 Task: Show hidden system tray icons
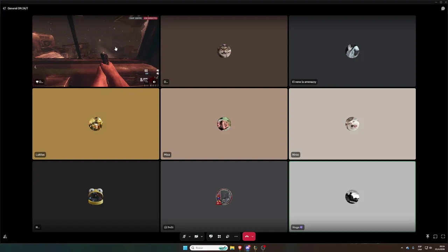(402, 248)
